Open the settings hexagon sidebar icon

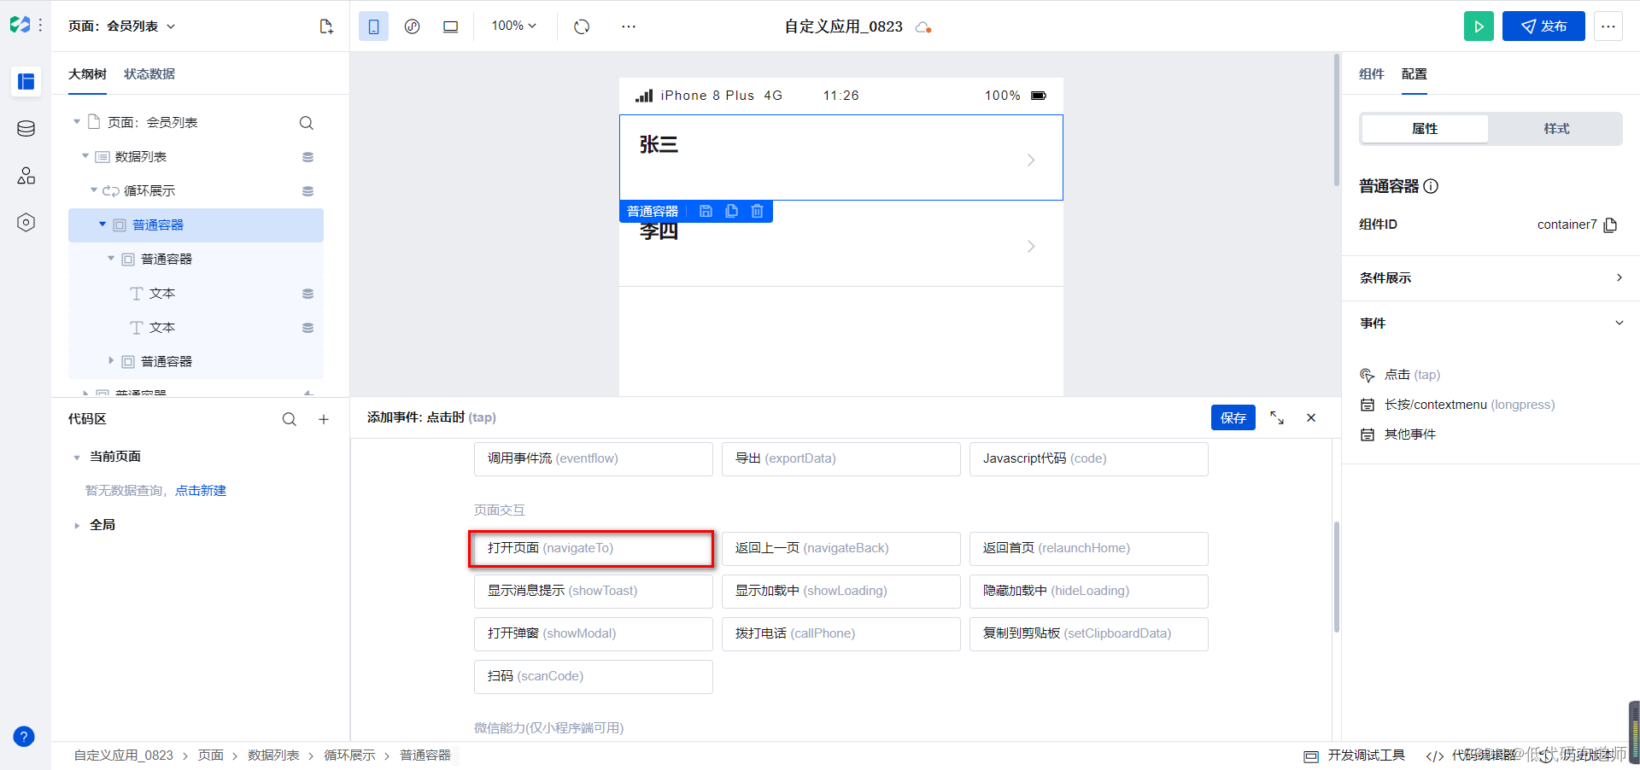tap(26, 223)
